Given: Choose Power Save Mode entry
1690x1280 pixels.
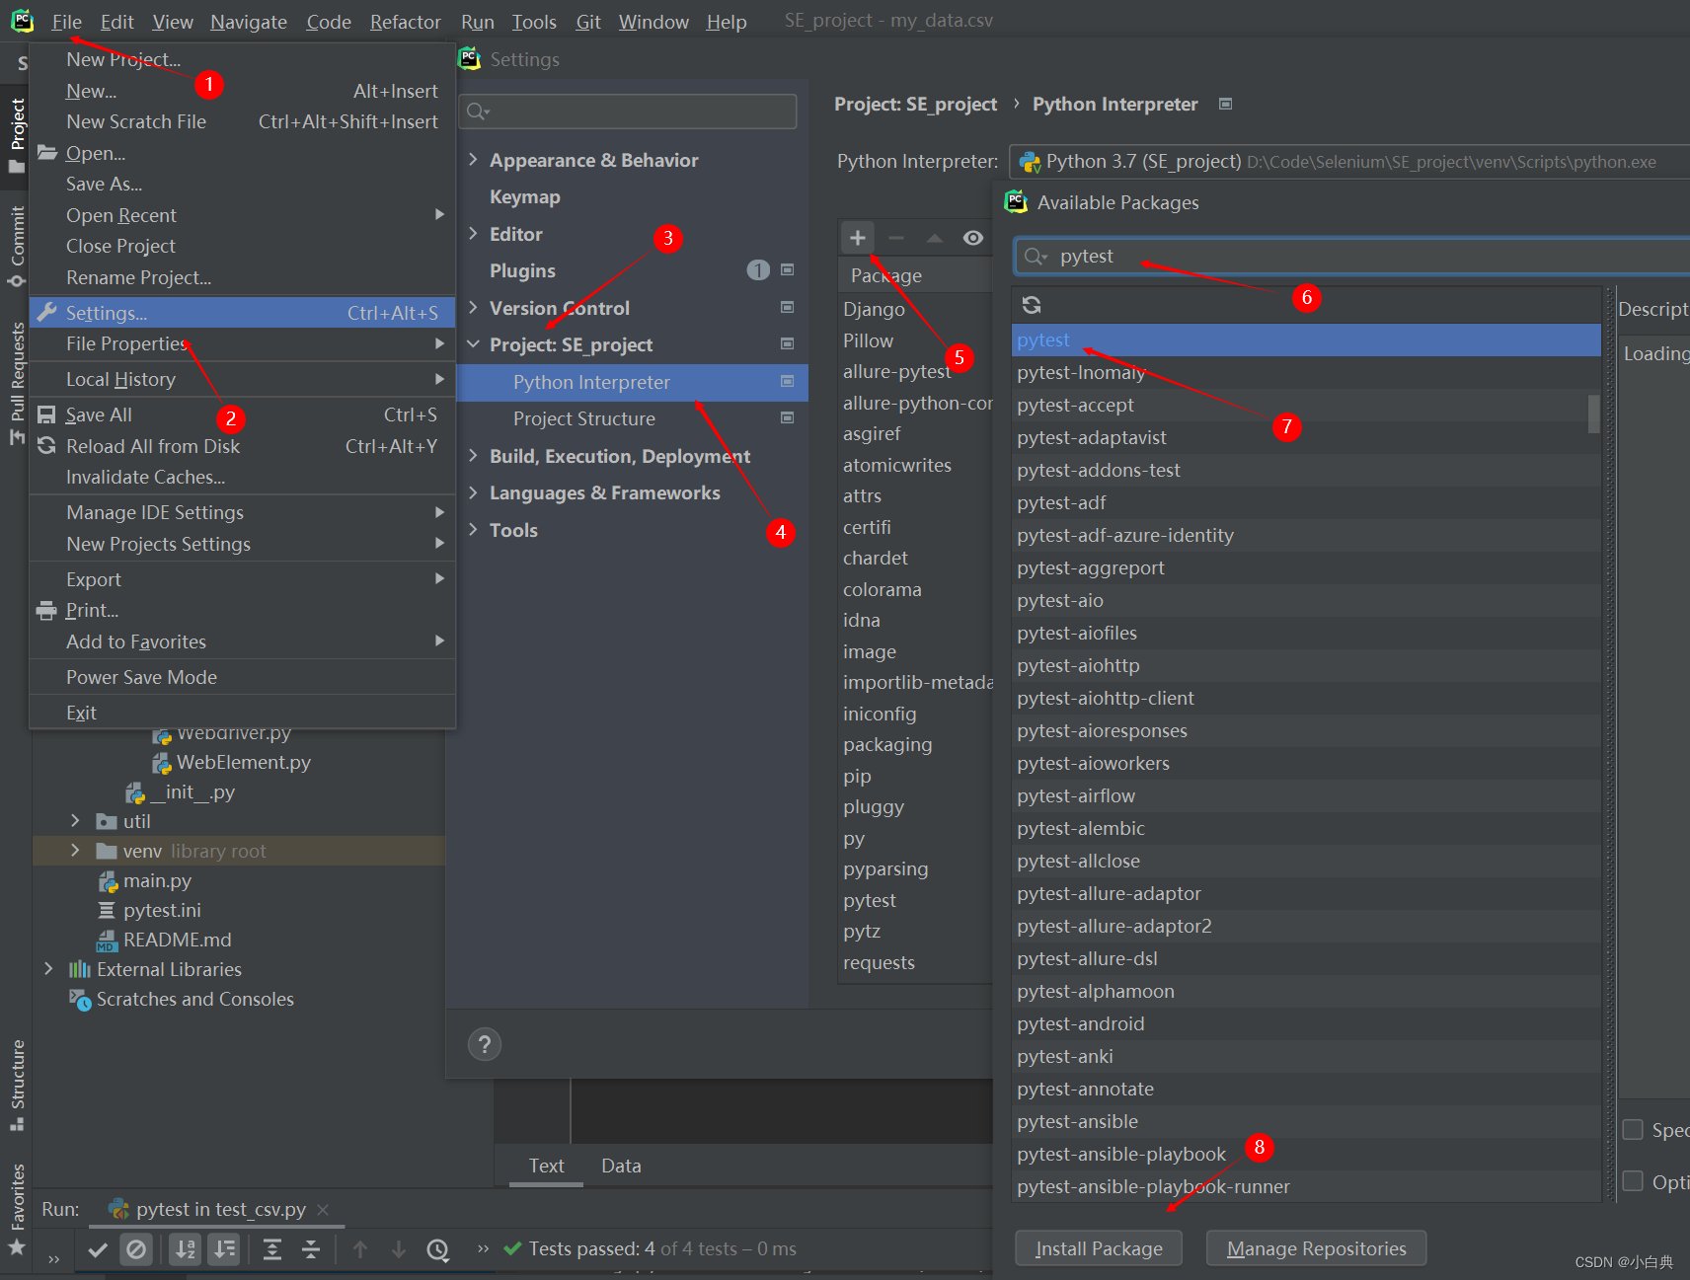Looking at the screenshot, I should click(243, 677).
